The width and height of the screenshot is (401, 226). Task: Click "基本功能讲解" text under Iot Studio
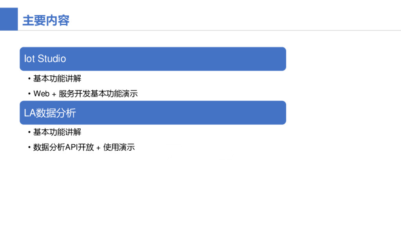57,78
